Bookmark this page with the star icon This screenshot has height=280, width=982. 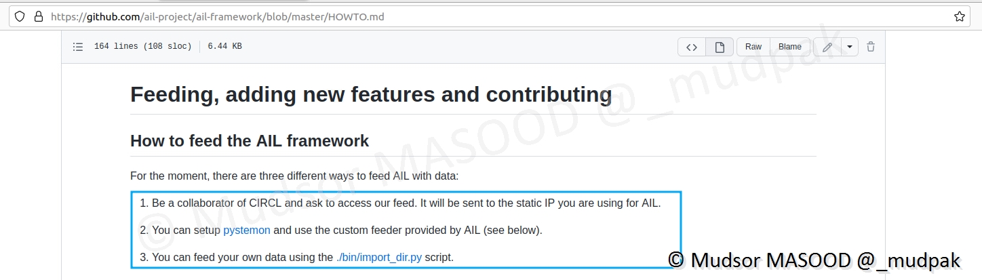click(959, 16)
